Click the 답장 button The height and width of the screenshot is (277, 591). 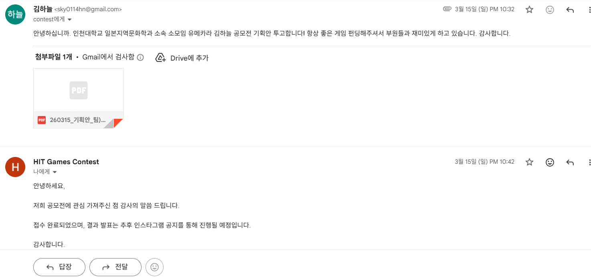coord(59,267)
